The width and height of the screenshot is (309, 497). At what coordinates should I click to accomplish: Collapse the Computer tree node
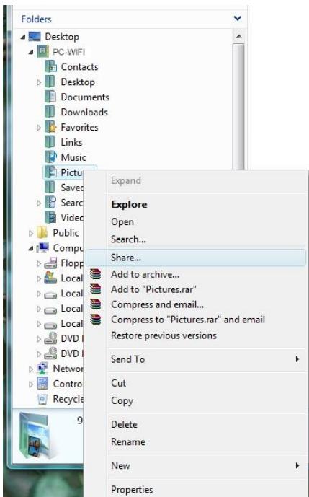[x=31, y=248]
